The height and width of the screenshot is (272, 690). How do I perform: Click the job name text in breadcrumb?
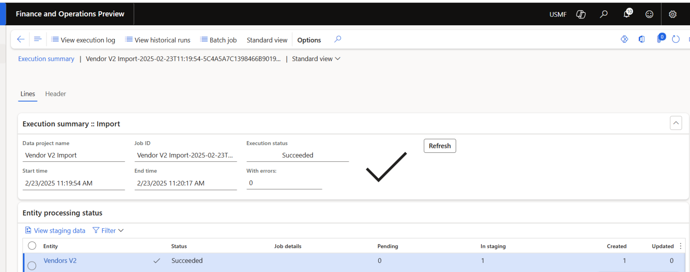[x=183, y=59]
